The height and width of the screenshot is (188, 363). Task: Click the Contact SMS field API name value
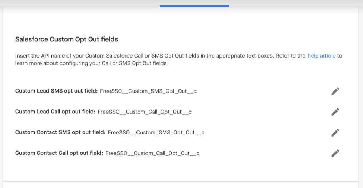[156, 133]
